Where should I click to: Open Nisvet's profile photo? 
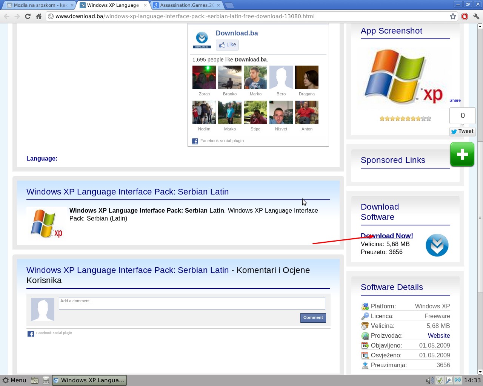pos(281,112)
